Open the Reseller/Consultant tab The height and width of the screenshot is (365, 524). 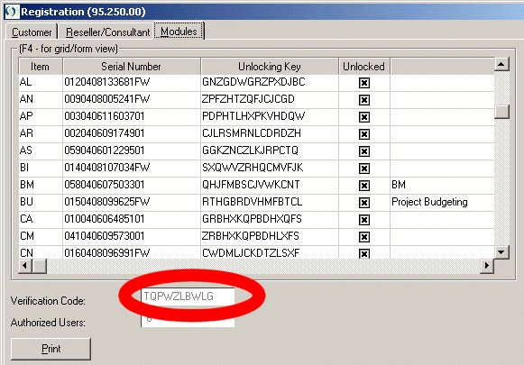(107, 32)
